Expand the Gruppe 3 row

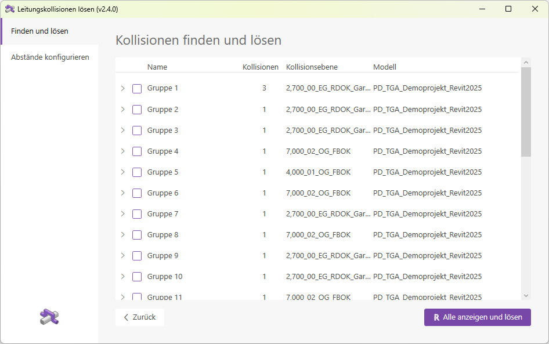[x=122, y=130]
